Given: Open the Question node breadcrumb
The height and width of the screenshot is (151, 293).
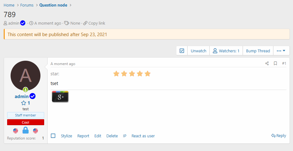Looking at the screenshot, I should 53,5.
